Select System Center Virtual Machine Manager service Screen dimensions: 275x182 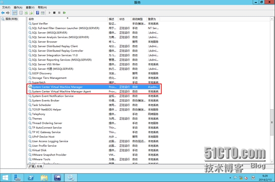[94, 87]
